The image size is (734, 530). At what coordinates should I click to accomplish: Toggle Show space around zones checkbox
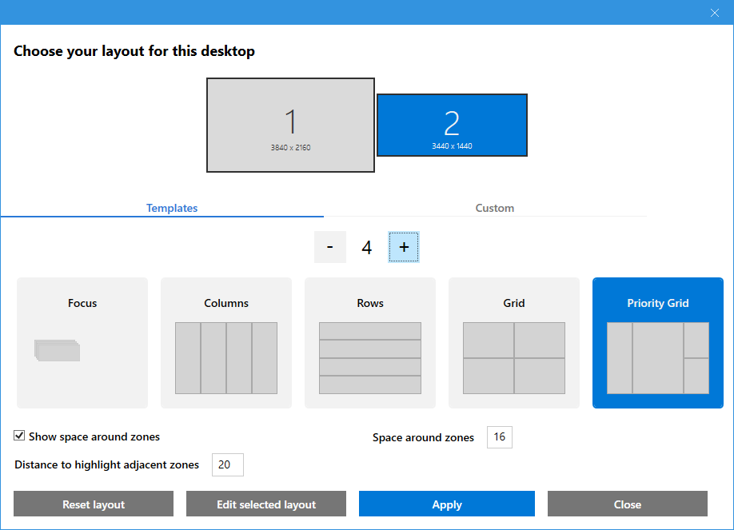(x=19, y=436)
